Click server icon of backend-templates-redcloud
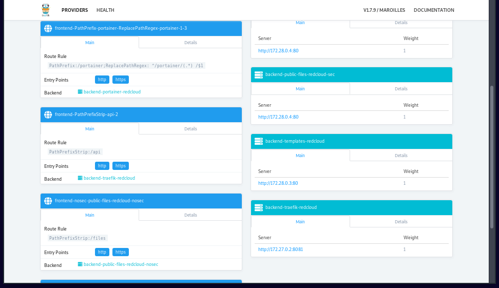The height and width of the screenshot is (288, 499). [x=259, y=141]
